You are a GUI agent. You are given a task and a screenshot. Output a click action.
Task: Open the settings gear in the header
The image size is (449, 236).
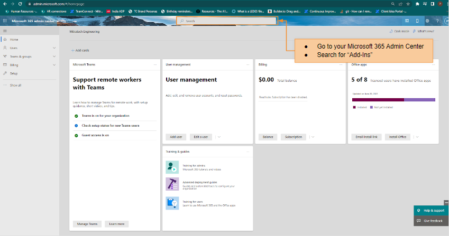click(x=427, y=21)
